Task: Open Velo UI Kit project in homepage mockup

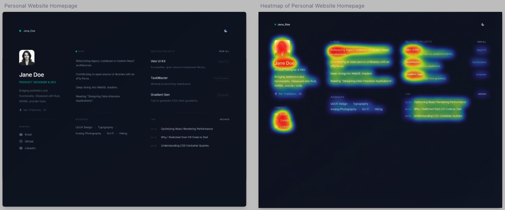Action: [158, 61]
